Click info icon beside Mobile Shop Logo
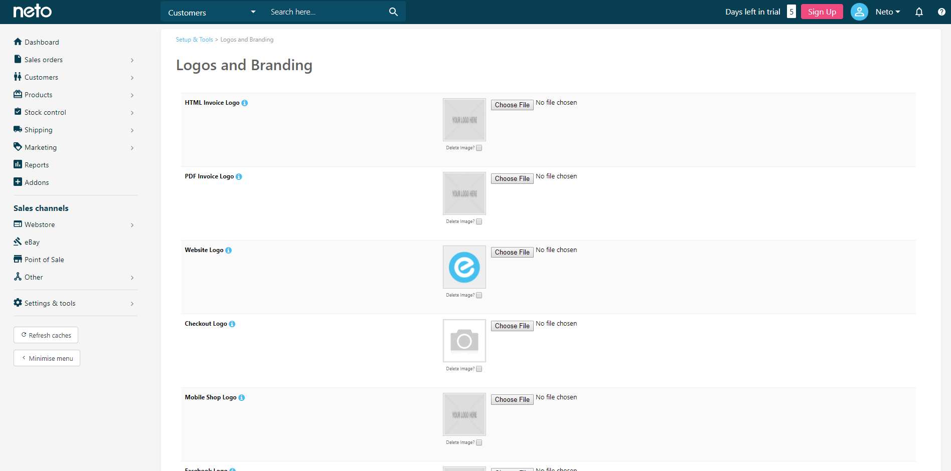The width and height of the screenshot is (951, 471). point(241,397)
